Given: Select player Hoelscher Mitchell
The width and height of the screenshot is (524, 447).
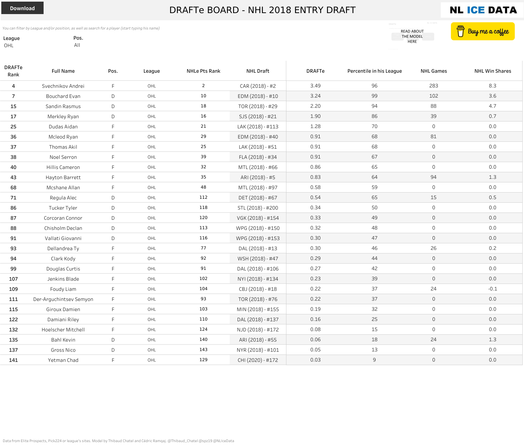Looking at the screenshot, I should tap(63, 330).
